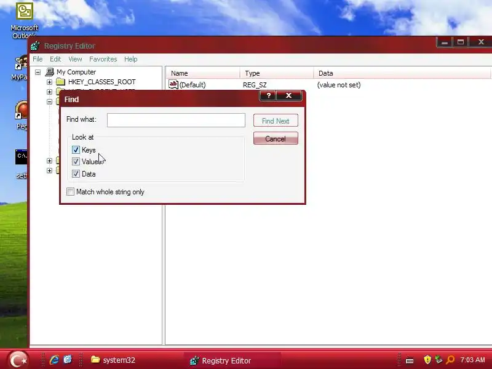
Task: Open the Help menu
Action: pyautogui.click(x=130, y=59)
